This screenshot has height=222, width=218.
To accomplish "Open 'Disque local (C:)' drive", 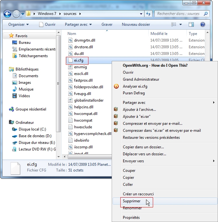I will 32,129.
